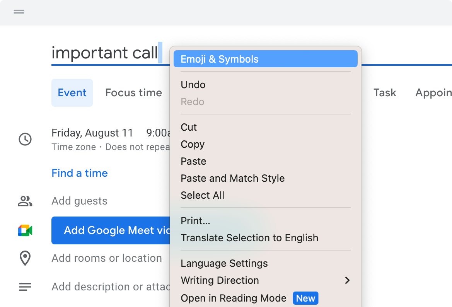Viewport: 452px width, 307px height.
Task: Choose Paste from the context menu
Action: click(266, 161)
